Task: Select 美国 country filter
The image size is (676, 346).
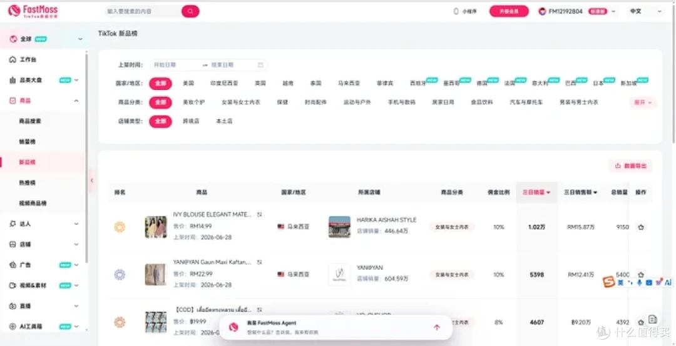Action: click(x=188, y=83)
